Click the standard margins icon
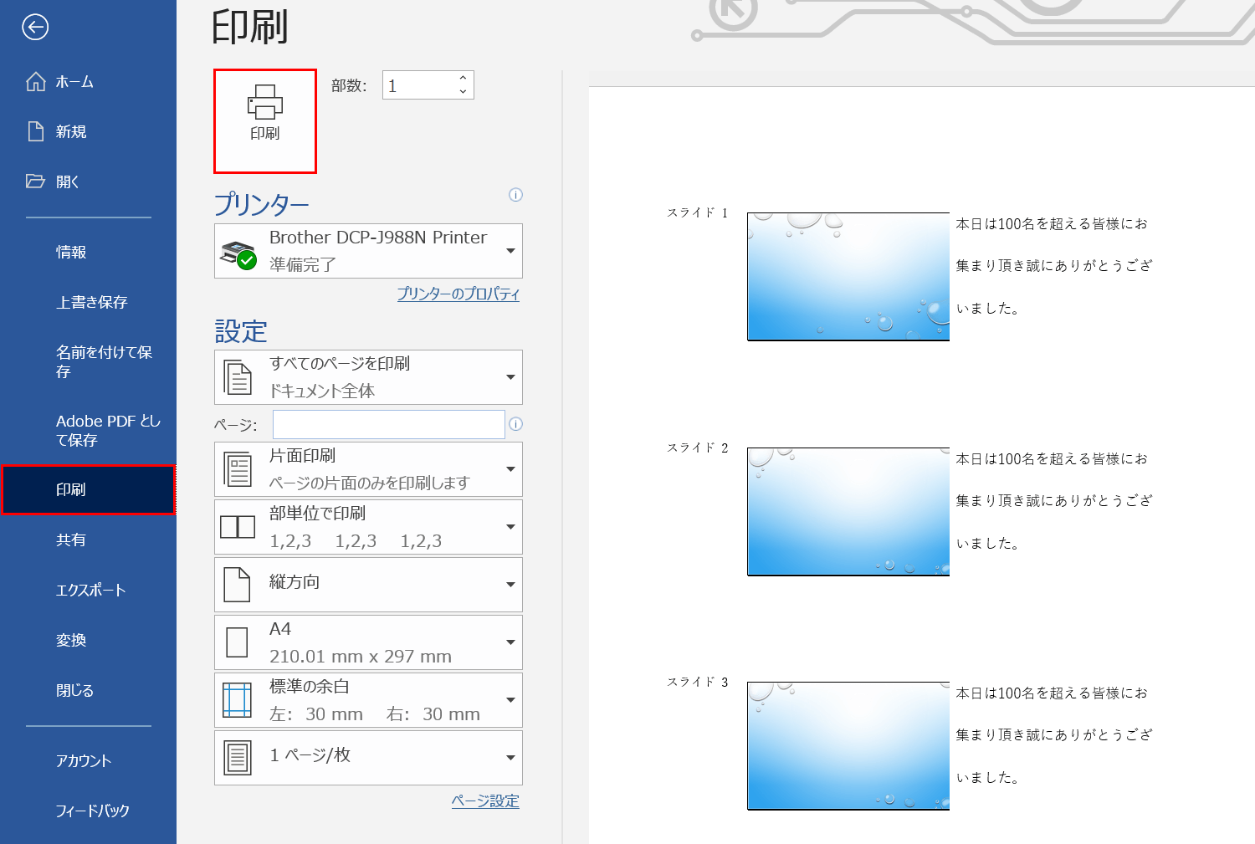 coord(238,700)
